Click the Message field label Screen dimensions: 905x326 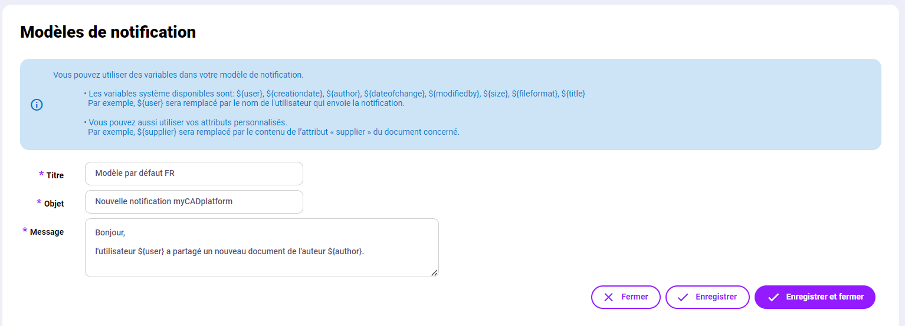[x=47, y=232]
